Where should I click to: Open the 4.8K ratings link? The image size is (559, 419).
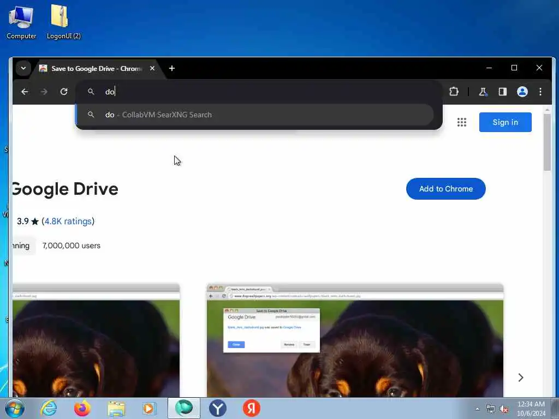tap(68, 222)
